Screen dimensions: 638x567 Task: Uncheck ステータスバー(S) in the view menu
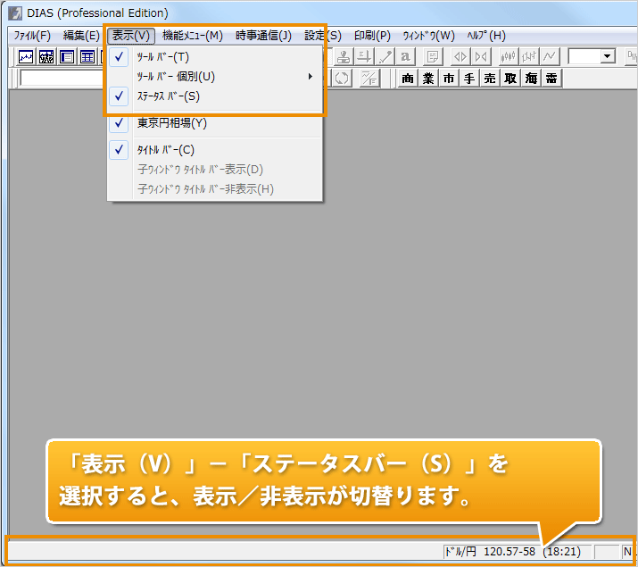[x=168, y=96]
